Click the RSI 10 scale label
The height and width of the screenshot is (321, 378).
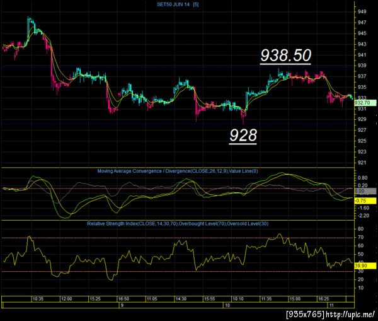(x=360, y=288)
